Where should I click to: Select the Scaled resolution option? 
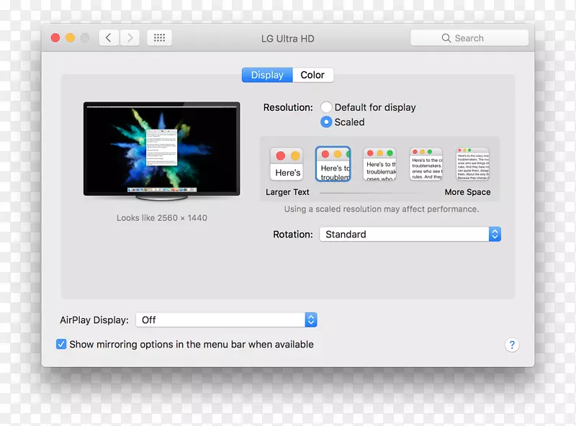[326, 122]
